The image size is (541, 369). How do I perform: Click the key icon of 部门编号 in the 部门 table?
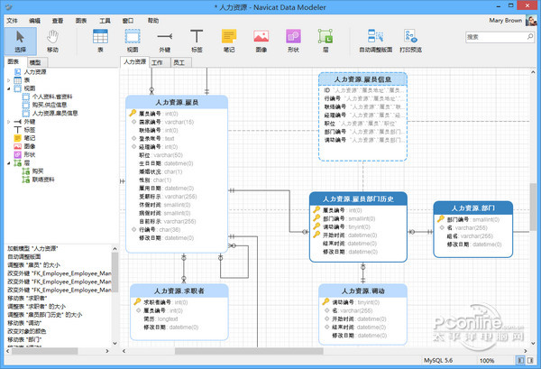click(441, 219)
